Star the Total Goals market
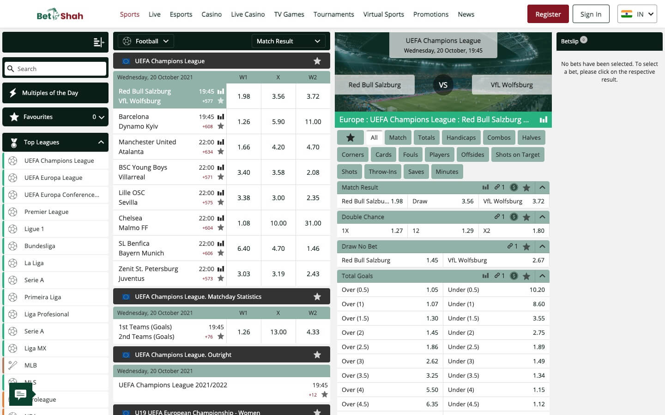 click(x=526, y=276)
